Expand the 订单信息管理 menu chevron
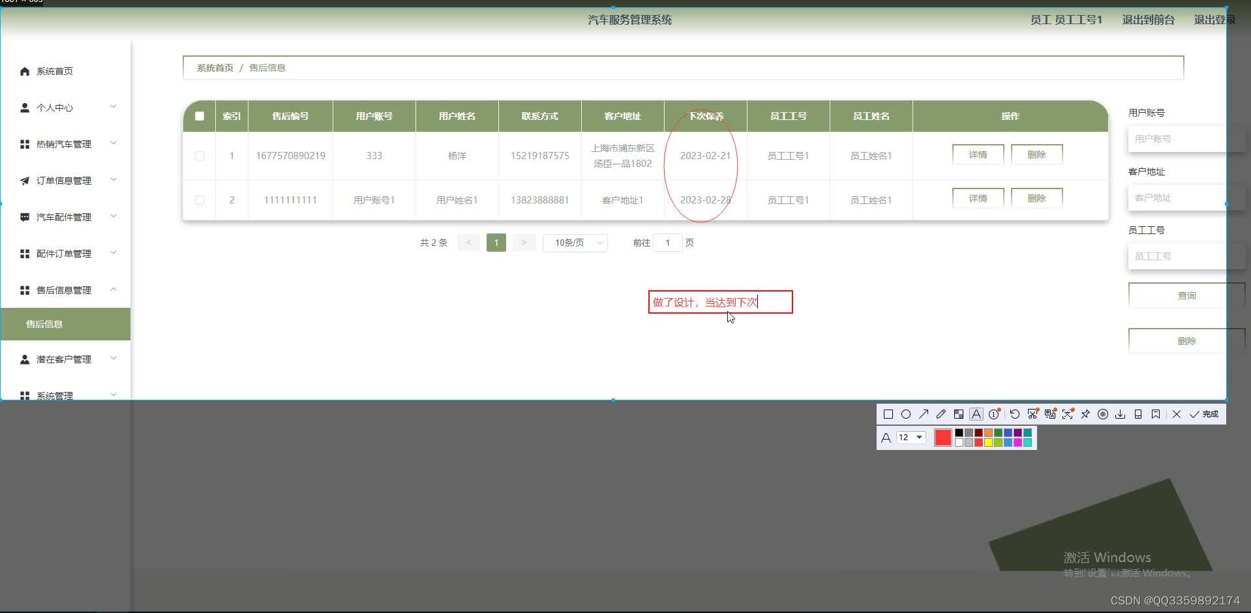1251x613 pixels. click(113, 180)
